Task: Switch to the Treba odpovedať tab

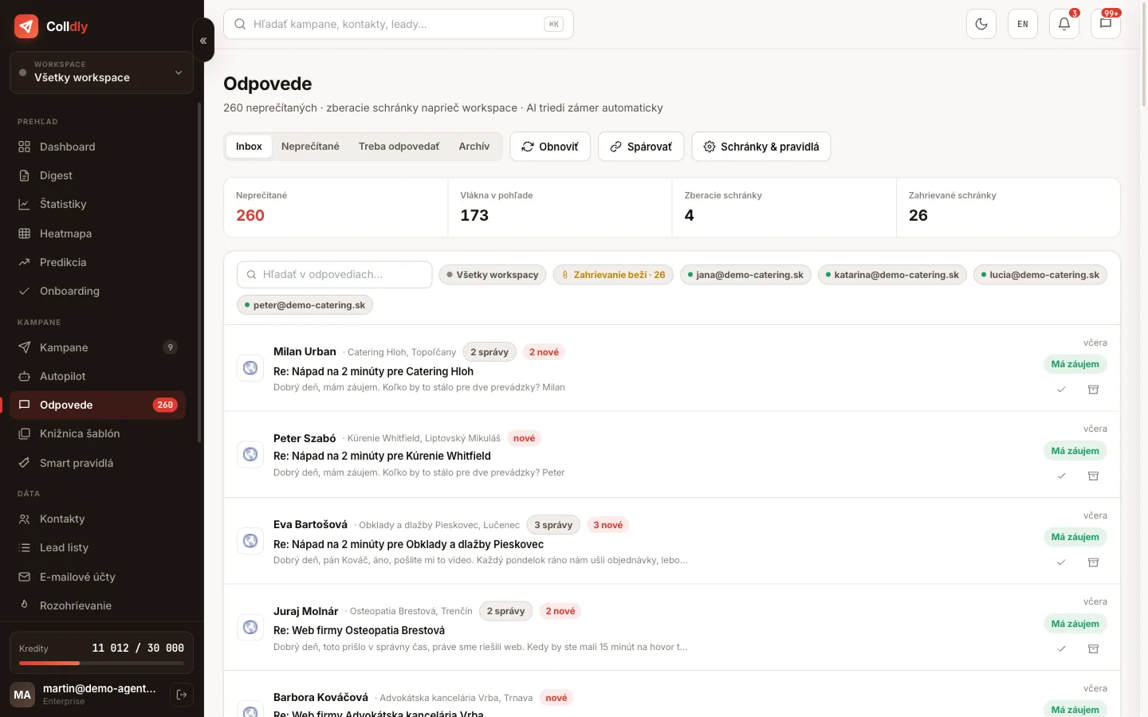Action: click(x=399, y=147)
